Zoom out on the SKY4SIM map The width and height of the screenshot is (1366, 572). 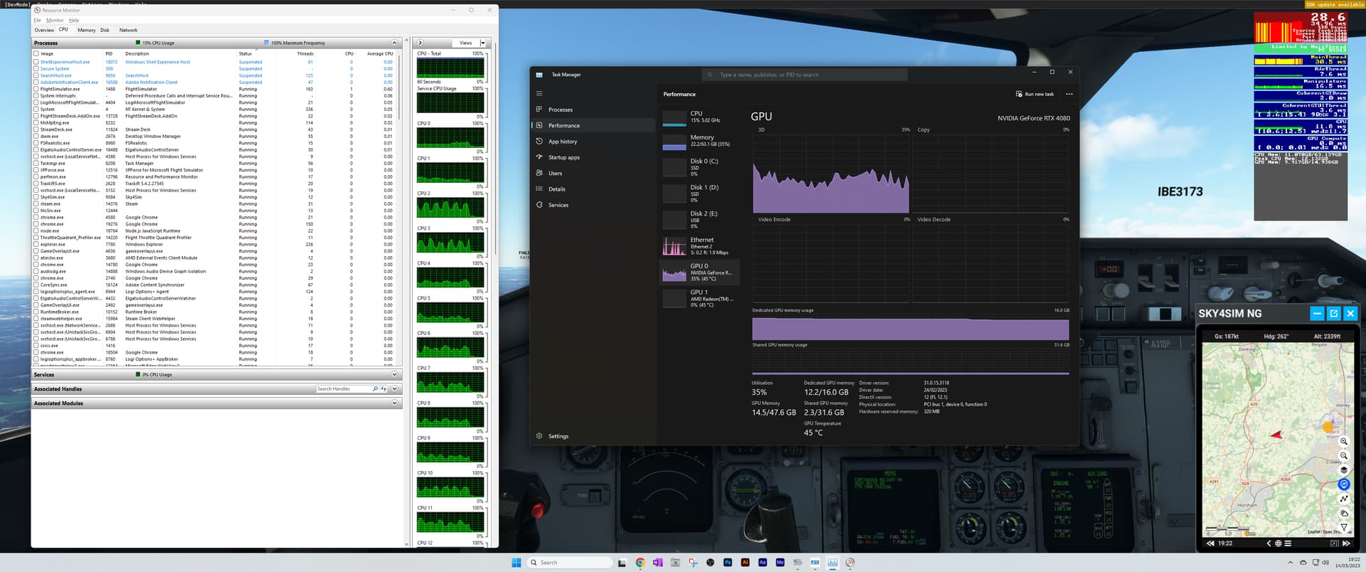pyautogui.click(x=1344, y=455)
